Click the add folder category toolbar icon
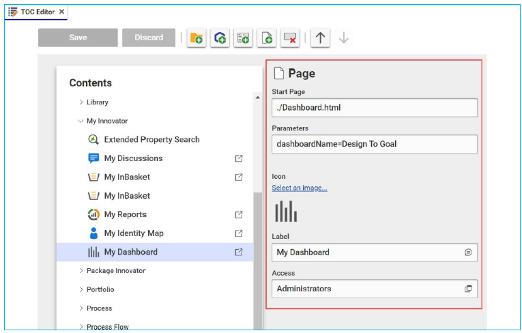 (x=197, y=38)
